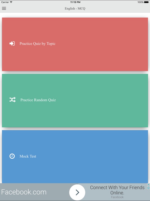The image size is (150, 201).
Task: Tap the battery indicator icon
Action: tap(146, 2)
